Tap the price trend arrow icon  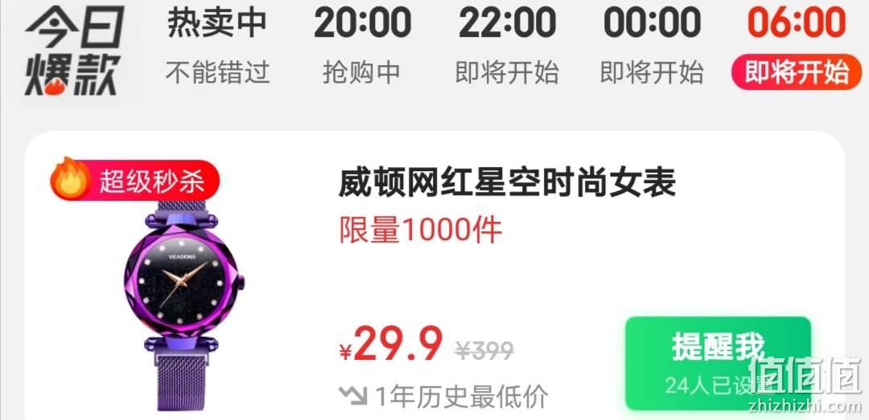[353, 394]
